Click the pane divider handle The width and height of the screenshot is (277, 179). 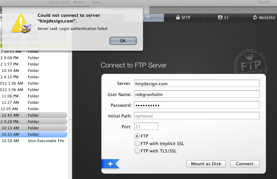click(x=71, y=120)
